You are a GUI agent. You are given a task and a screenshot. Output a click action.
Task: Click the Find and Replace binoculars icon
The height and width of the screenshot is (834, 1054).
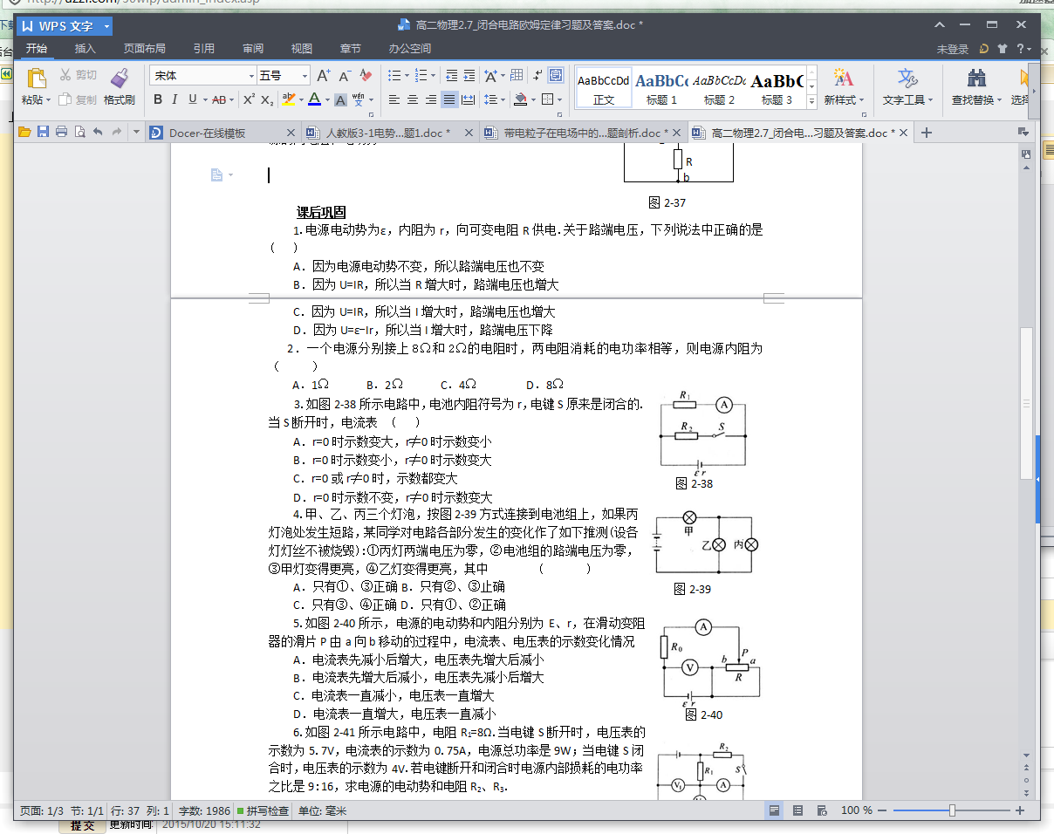(977, 79)
